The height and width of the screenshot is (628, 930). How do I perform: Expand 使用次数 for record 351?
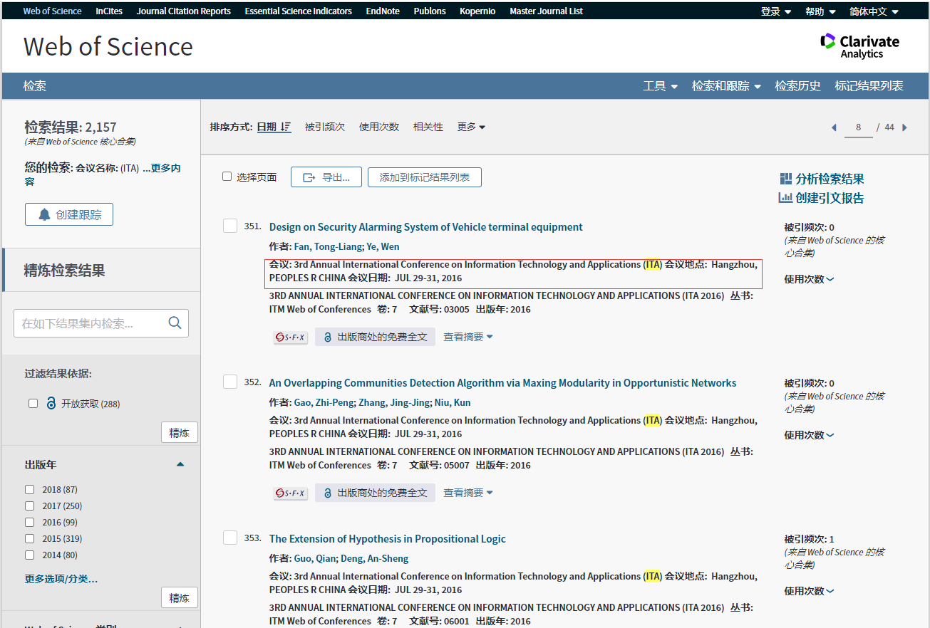coord(809,279)
